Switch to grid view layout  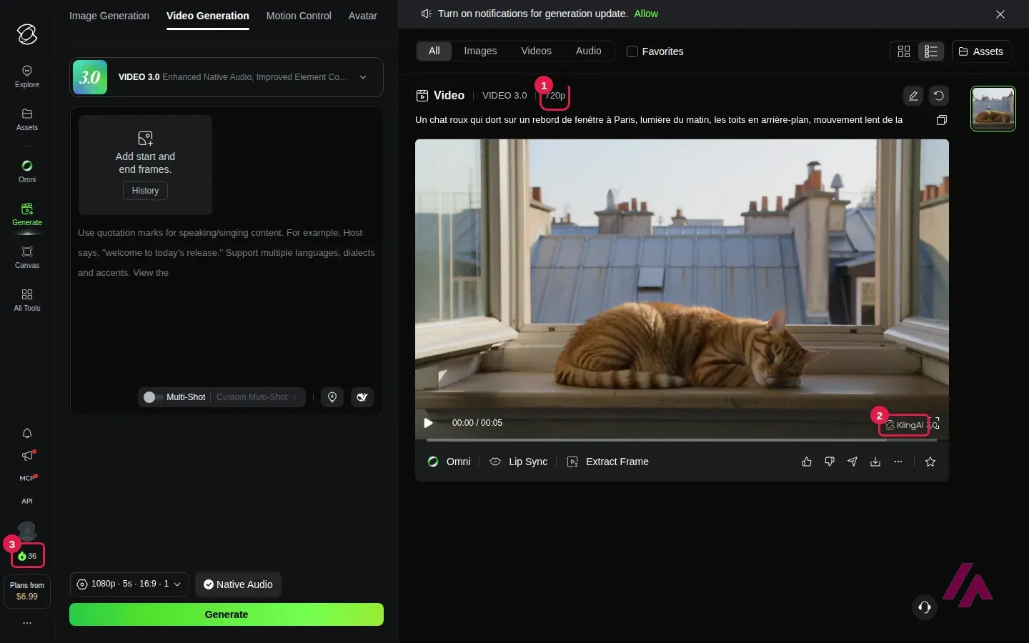pos(904,51)
